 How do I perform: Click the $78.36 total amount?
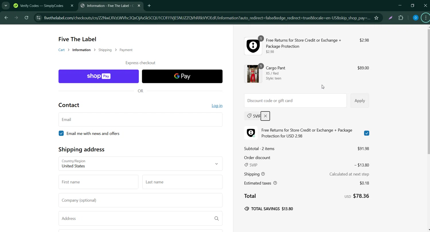(x=361, y=196)
